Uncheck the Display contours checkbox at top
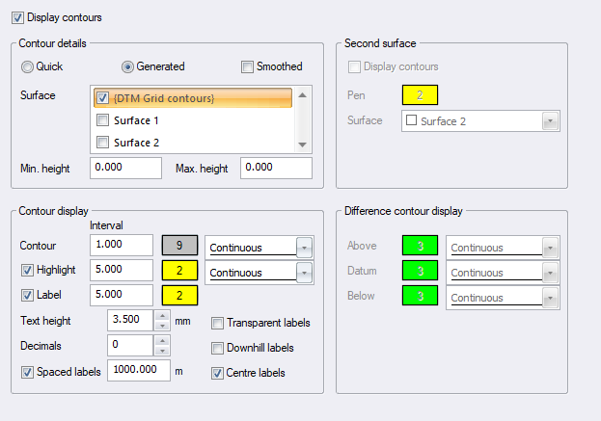This screenshot has width=601, height=421. coord(18,17)
